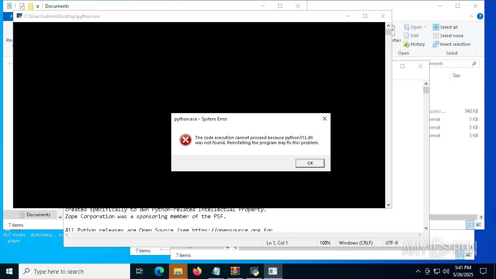The height and width of the screenshot is (279, 496).
Task: Click 7 items in Documents status bar
Action: coord(16,225)
